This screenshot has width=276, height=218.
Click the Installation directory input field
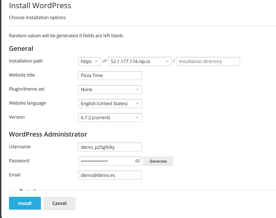click(208, 62)
